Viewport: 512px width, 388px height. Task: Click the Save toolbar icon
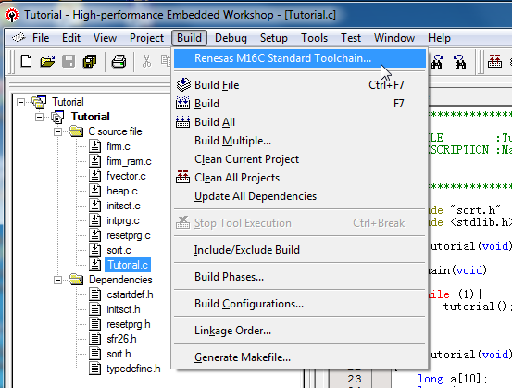69,61
